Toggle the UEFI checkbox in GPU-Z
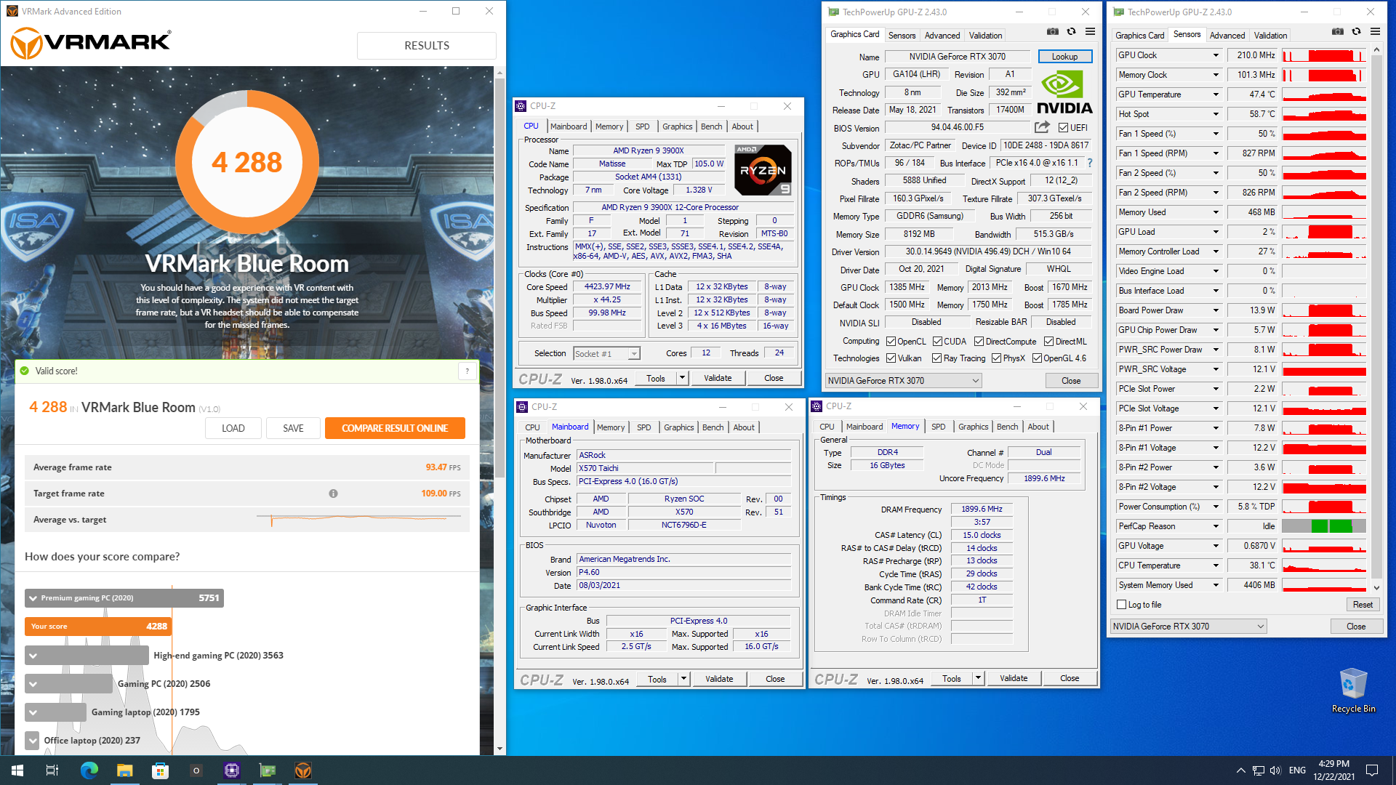 coord(1063,128)
